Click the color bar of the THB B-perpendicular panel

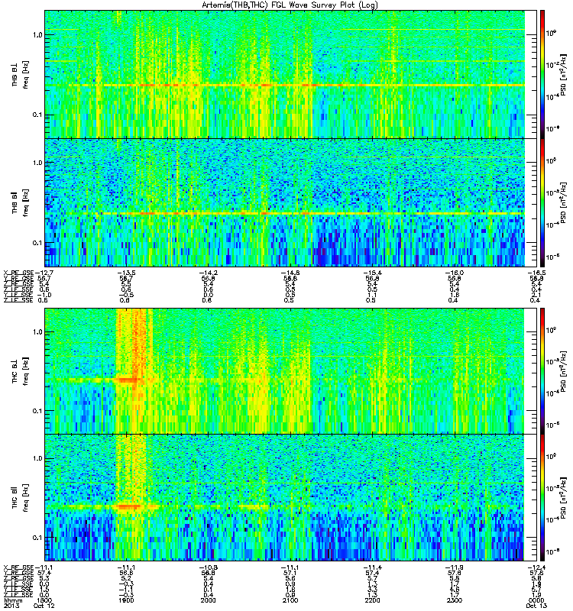pos(542,74)
